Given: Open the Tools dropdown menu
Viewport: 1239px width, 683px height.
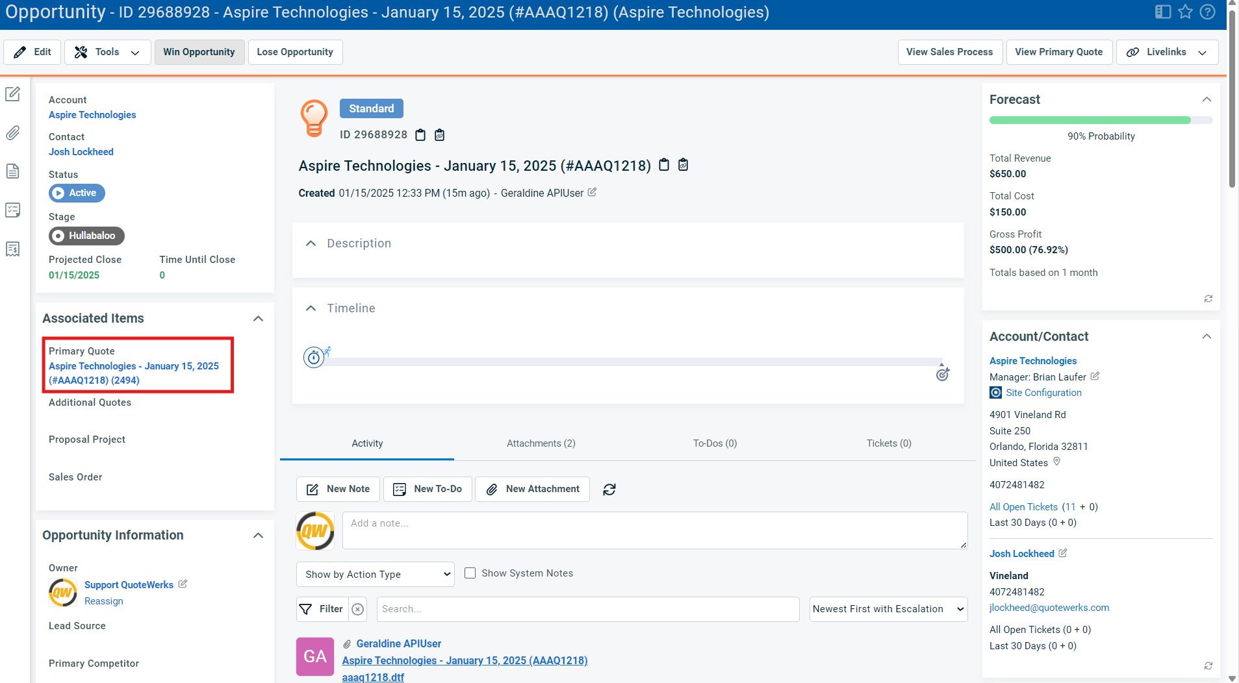Looking at the screenshot, I should (108, 52).
